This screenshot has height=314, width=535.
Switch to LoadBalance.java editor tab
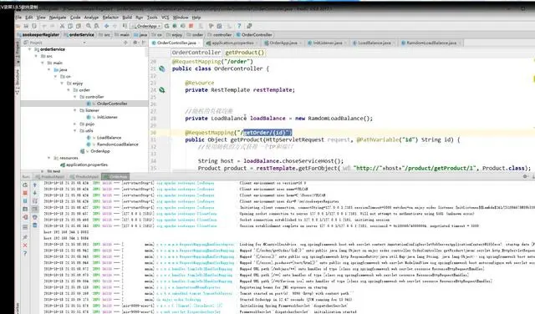[x=374, y=43]
